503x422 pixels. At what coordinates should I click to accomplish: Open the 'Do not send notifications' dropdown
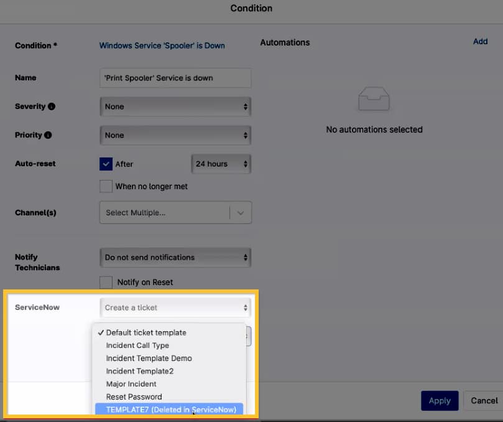tap(175, 257)
